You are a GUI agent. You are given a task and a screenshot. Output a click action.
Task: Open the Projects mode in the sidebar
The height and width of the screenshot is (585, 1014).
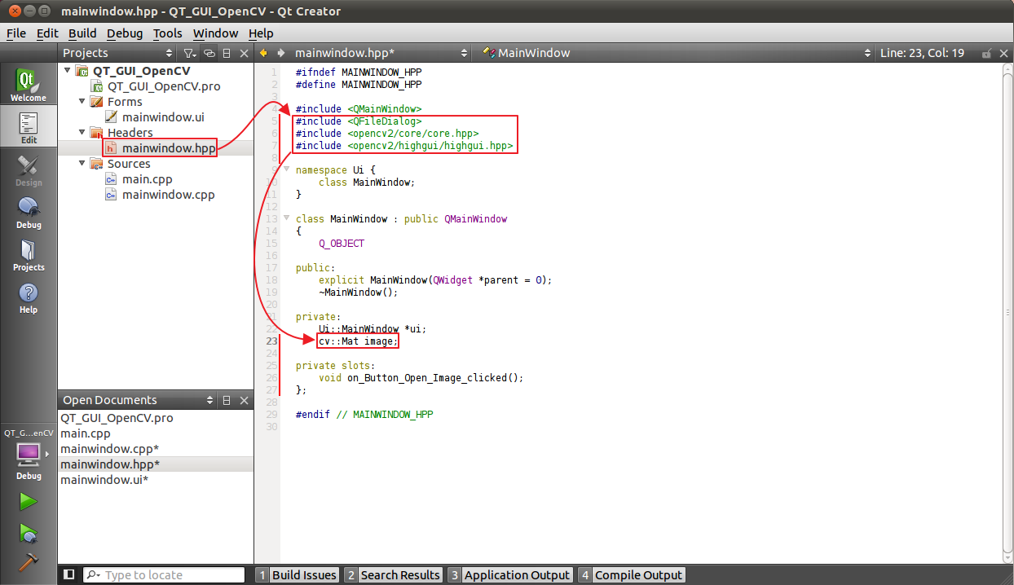(29, 257)
